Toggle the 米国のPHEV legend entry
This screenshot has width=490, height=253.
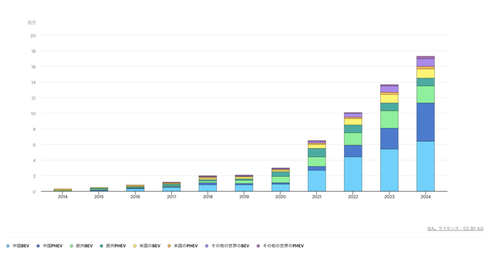click(x=182, y=246)
